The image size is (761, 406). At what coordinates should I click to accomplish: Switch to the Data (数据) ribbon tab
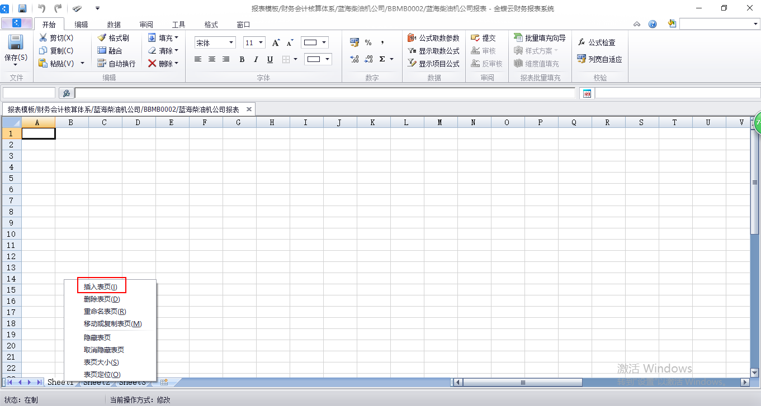click(x=114, y=25)
